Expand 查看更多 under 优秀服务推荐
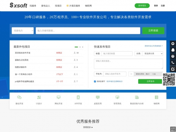 [x=88, y=127]
